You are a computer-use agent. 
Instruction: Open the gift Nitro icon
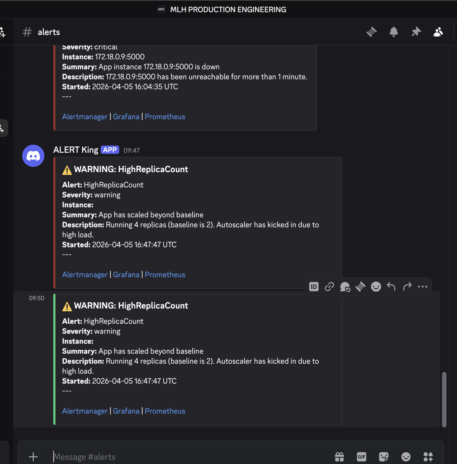coord(339,457)
